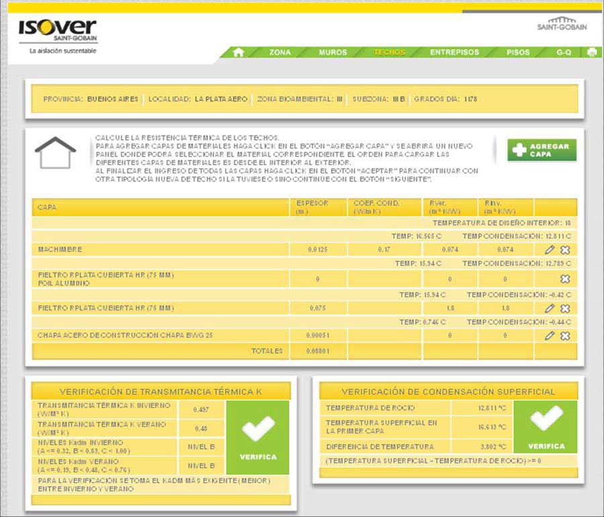Click the Isover logo at top left

pos(57,32)
